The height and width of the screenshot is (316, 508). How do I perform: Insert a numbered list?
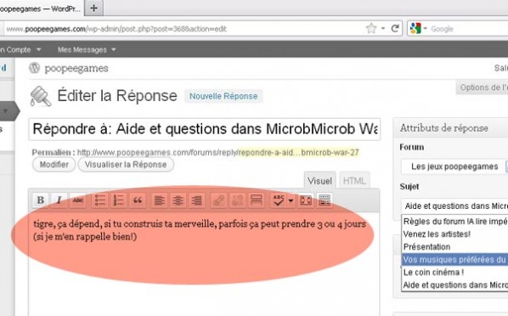tap(119, 200)
